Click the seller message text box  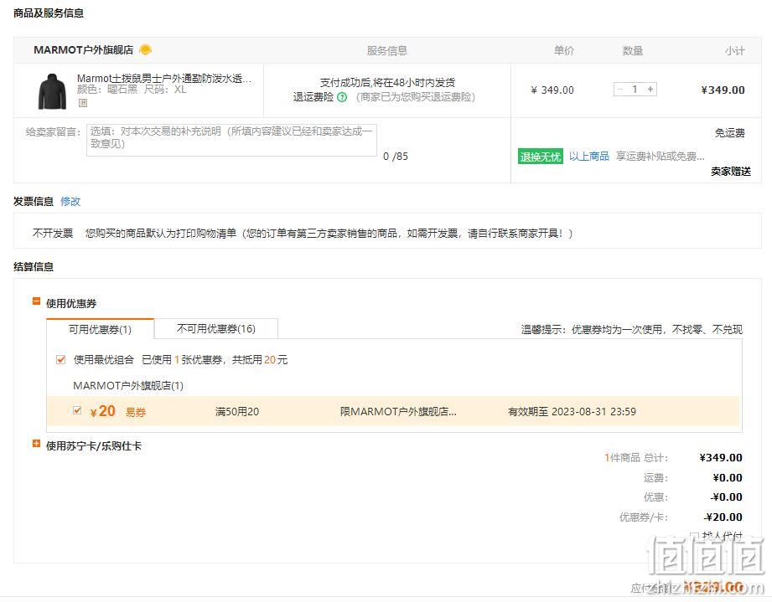click(231, 140)
